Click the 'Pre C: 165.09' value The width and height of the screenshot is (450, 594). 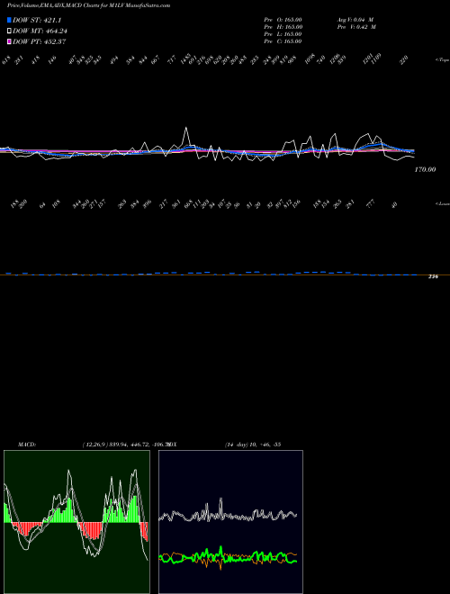point(283,41)
